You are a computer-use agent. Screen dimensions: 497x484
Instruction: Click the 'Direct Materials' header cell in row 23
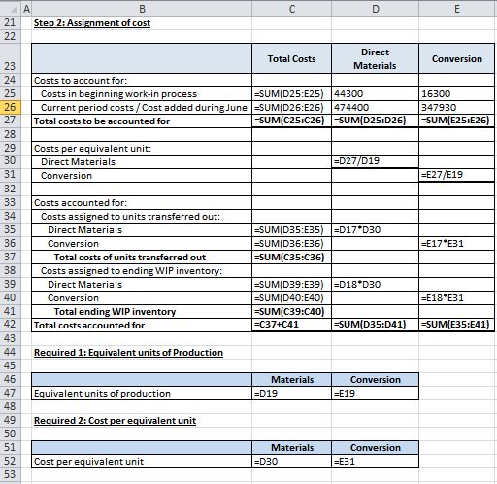pyautogui.click(x=375, y=58)
